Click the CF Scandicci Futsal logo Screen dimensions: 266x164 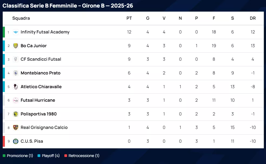tap(16, 59)
